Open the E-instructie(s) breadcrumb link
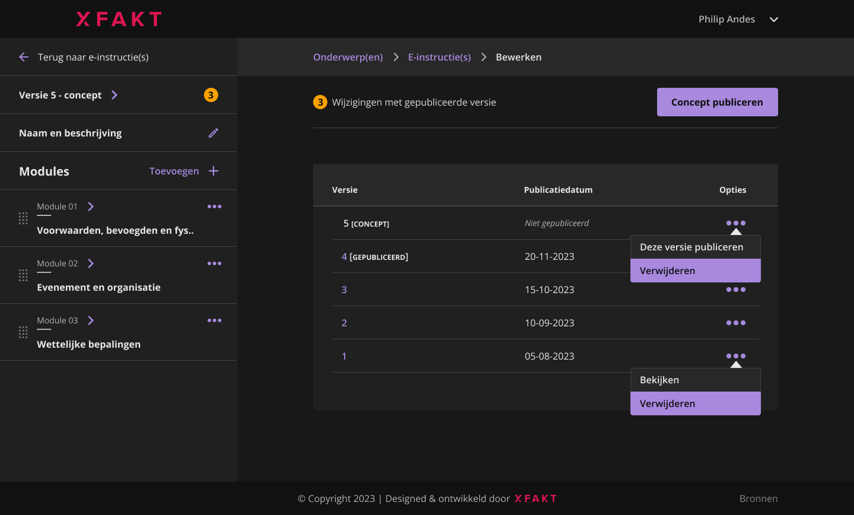854x515 pixels. tap(439, 57)
